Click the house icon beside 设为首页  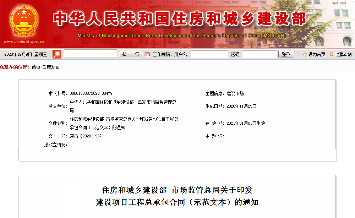(305, 54)
